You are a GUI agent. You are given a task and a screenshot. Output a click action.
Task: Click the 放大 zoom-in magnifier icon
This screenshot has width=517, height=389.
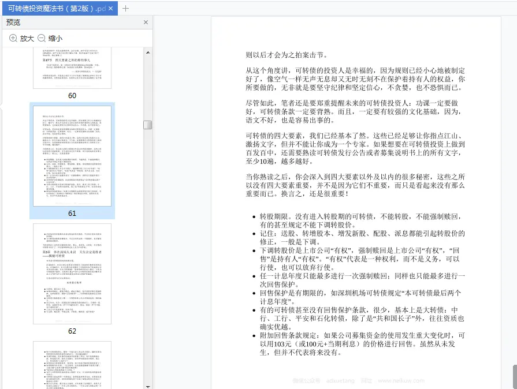[13, 38]
